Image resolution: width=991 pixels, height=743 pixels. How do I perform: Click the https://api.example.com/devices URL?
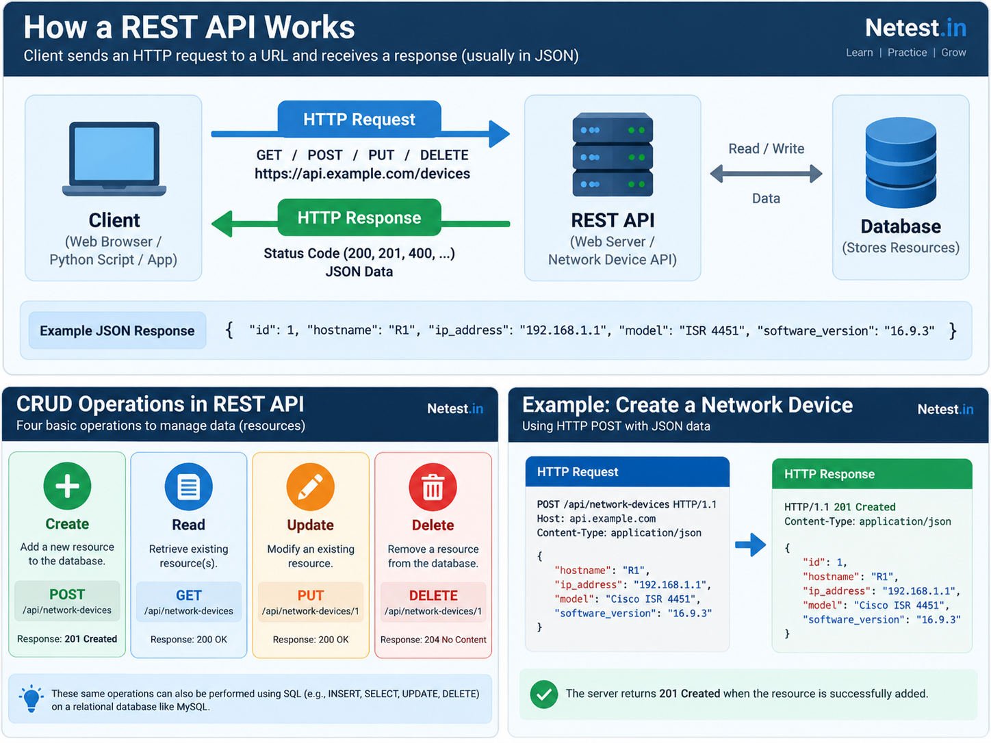coord(362,174)
